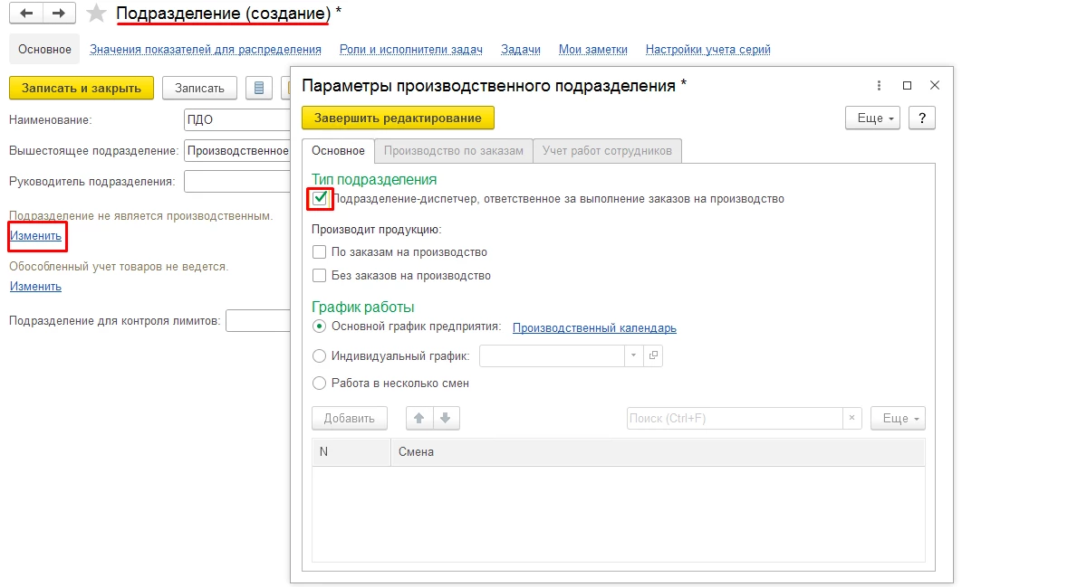Focus Подразделение для контроля лимитов field
Image resolution: width=1087 pixels, height=587 pixels.
258,321
